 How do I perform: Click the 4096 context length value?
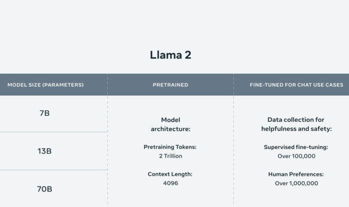click(x=170, y=183)
